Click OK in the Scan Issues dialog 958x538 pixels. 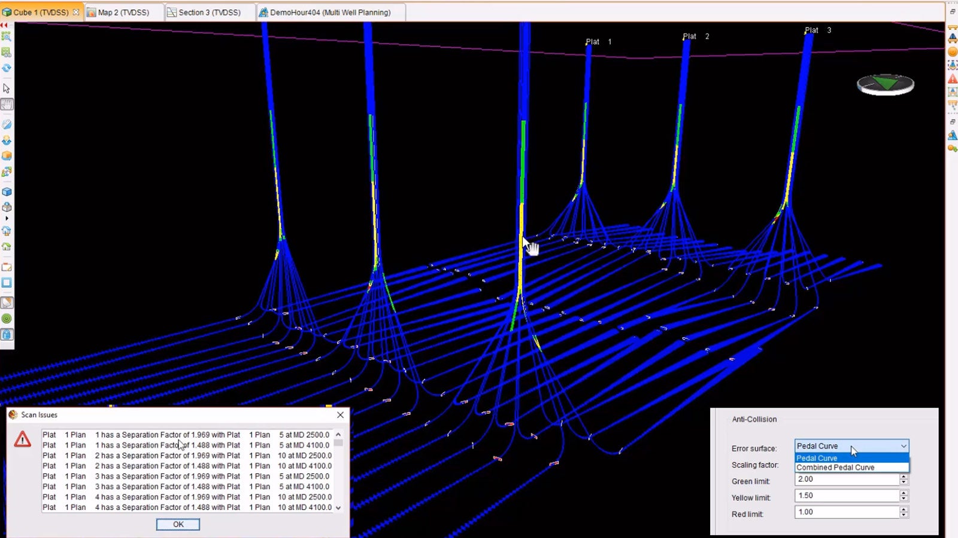tap(178, 524)
